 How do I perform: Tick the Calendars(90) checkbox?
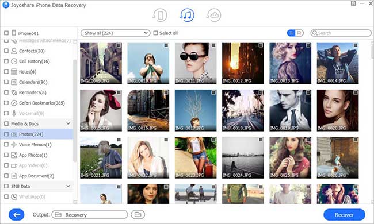click(x=6, y=82)
